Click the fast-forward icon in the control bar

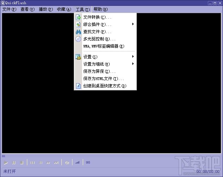click(x=48, y=163)
